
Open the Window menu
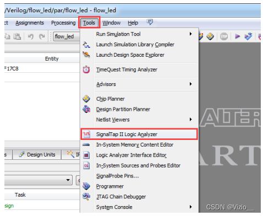click(112, 23)
